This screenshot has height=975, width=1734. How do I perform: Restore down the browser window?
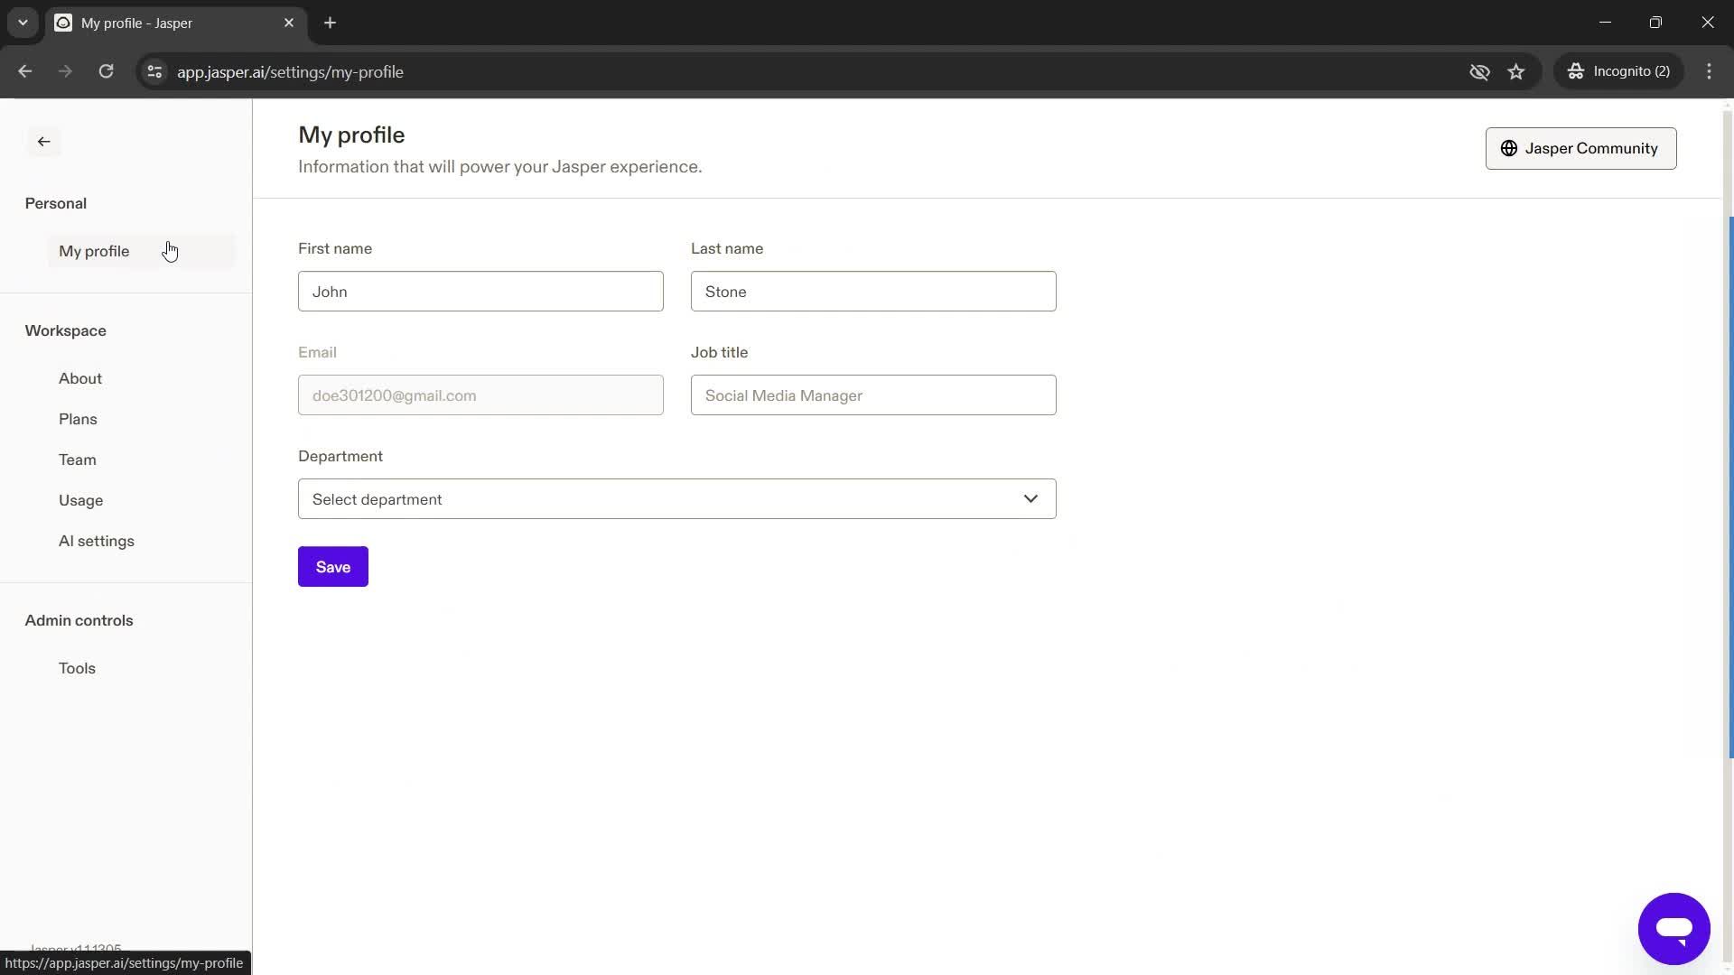[1655, 23]
